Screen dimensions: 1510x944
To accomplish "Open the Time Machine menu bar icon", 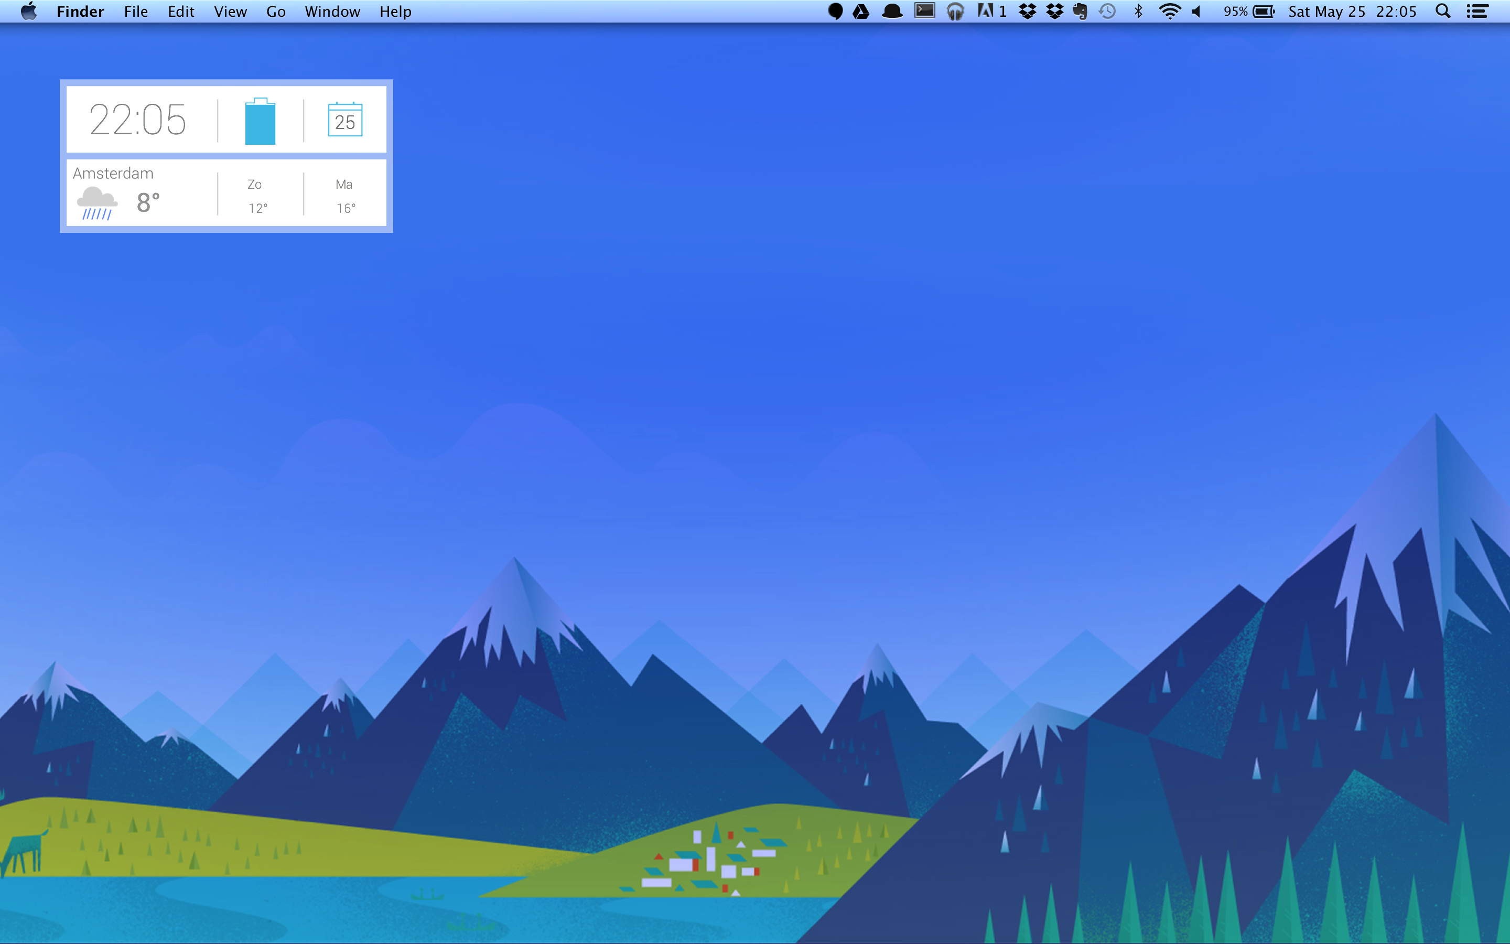I will pos(1107,11).
